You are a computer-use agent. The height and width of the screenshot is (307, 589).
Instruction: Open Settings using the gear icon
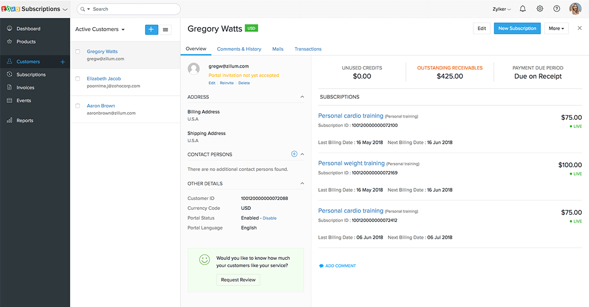coord(540,9)
